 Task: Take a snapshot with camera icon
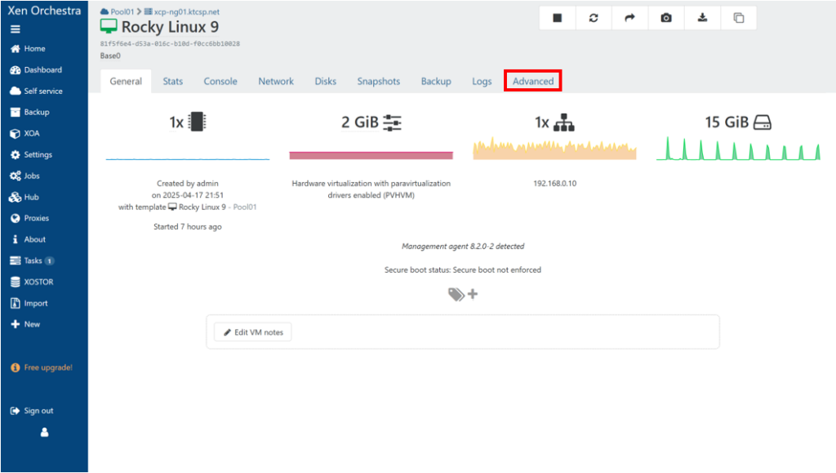tap(666, 18)
